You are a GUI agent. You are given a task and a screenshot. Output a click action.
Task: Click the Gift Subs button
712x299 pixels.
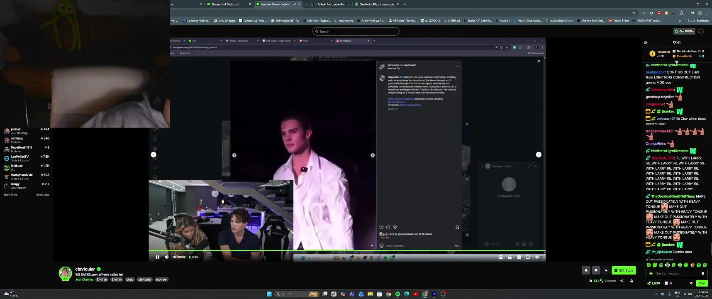[x=624, y=270]
